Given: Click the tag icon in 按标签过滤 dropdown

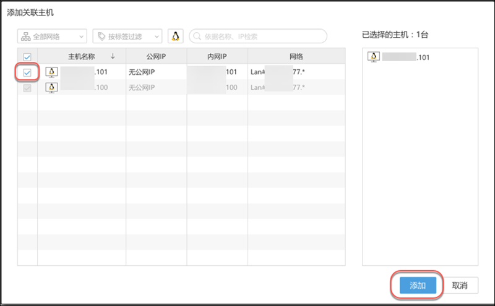Looking at the screenshot, I should (x=101, y=36).
